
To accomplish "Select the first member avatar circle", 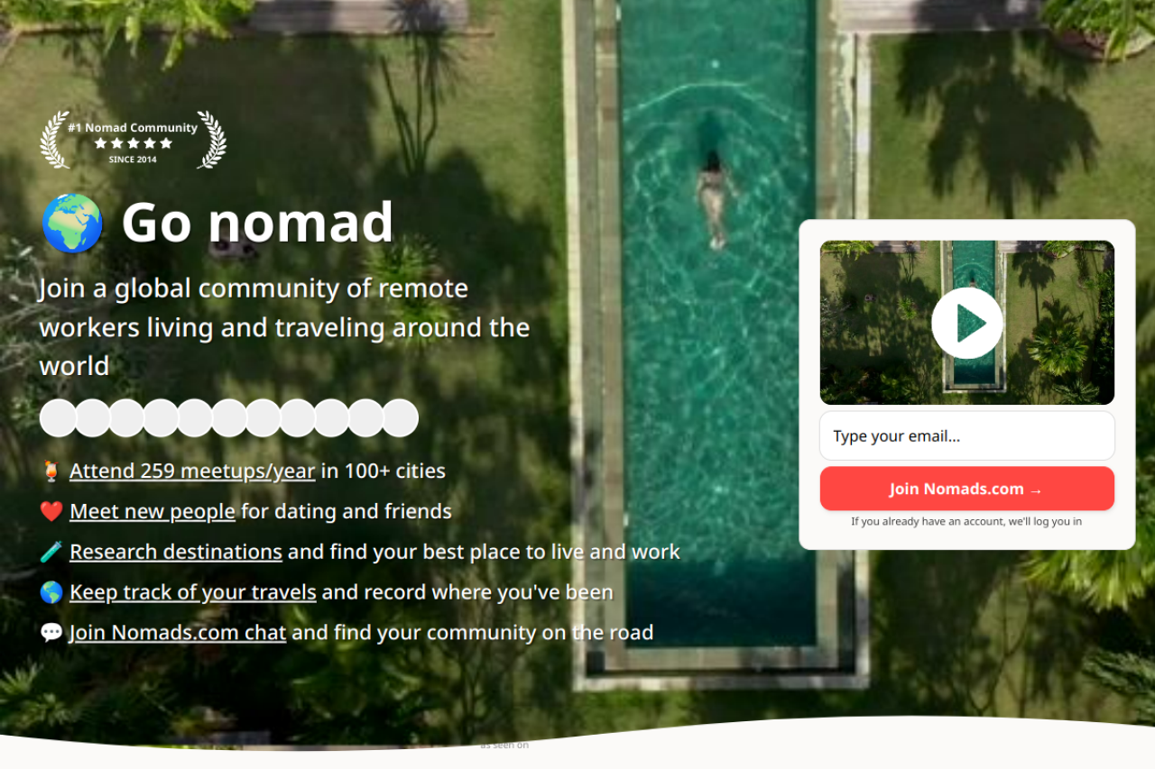I will pyautogui.click(x=59, y=417).
